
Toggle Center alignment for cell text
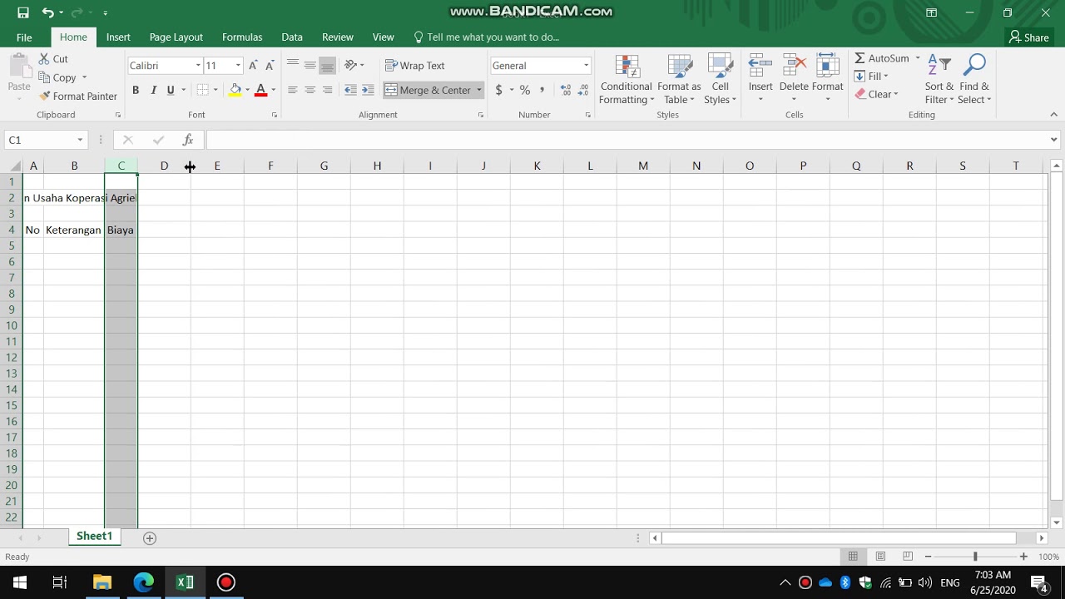point(310,90)
